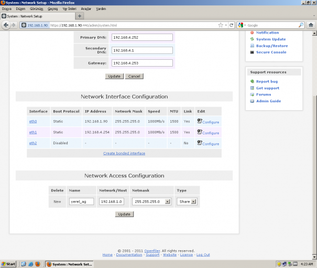Open the Araçlar menu
The image size is (317, 268).
tap(86, 9)
